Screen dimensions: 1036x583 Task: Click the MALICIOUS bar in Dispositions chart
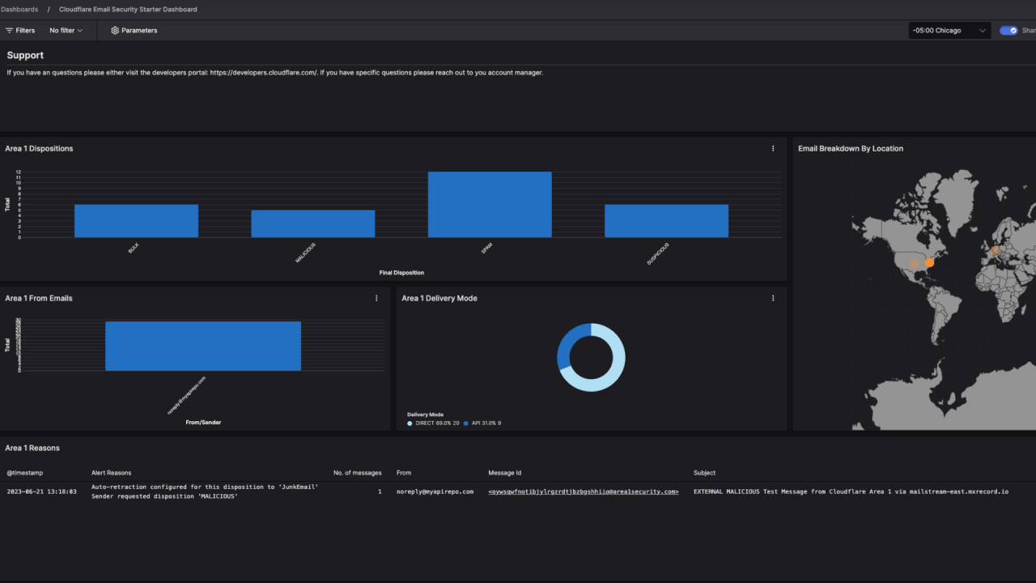[313, 223]
